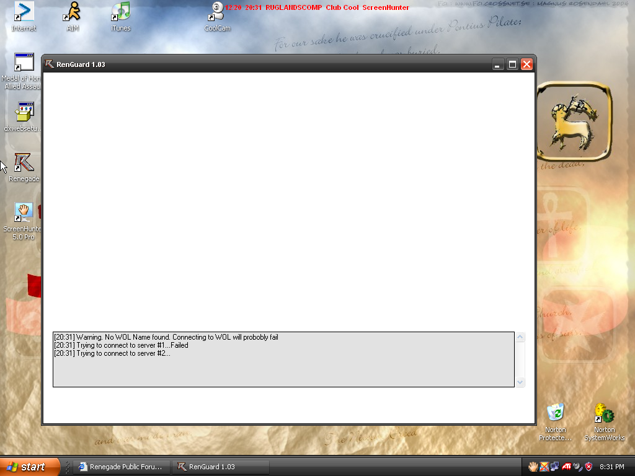Open the iTunes desktop shortcut
The width and height of the screenshot is (635, 476).
point(120,12)
